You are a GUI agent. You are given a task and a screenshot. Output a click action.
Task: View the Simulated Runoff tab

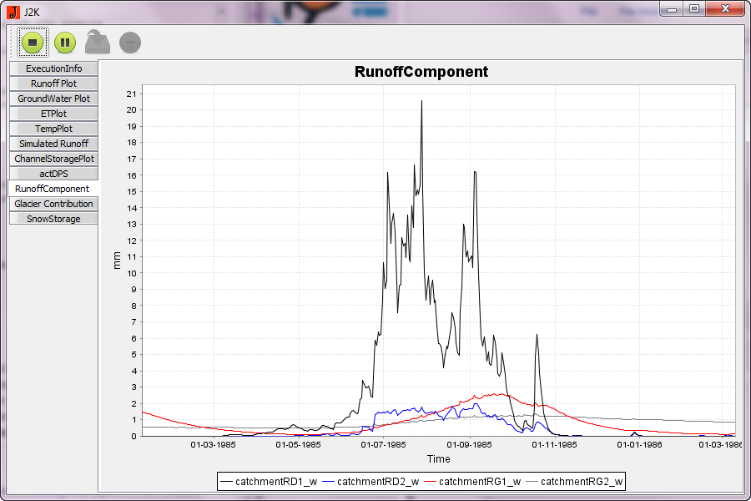[x=53, y=144]
